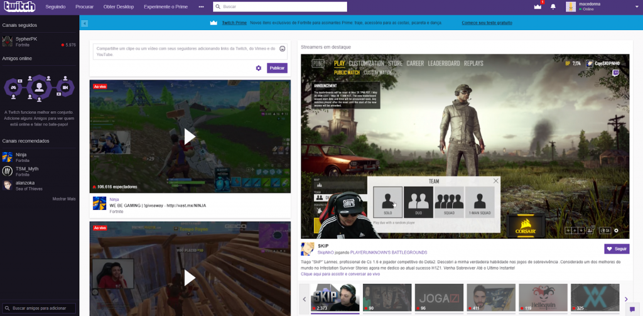Screen dimensions: 643x316
Task: Click the SKIP streamer avatar icon
Action: pyautogui.click(x=308, y=249)
